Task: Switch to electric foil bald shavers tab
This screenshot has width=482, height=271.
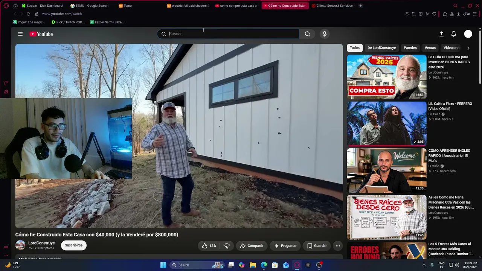Action: point(188,6)
